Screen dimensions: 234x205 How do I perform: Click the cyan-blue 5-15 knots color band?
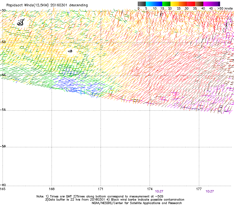coord(154,4)
